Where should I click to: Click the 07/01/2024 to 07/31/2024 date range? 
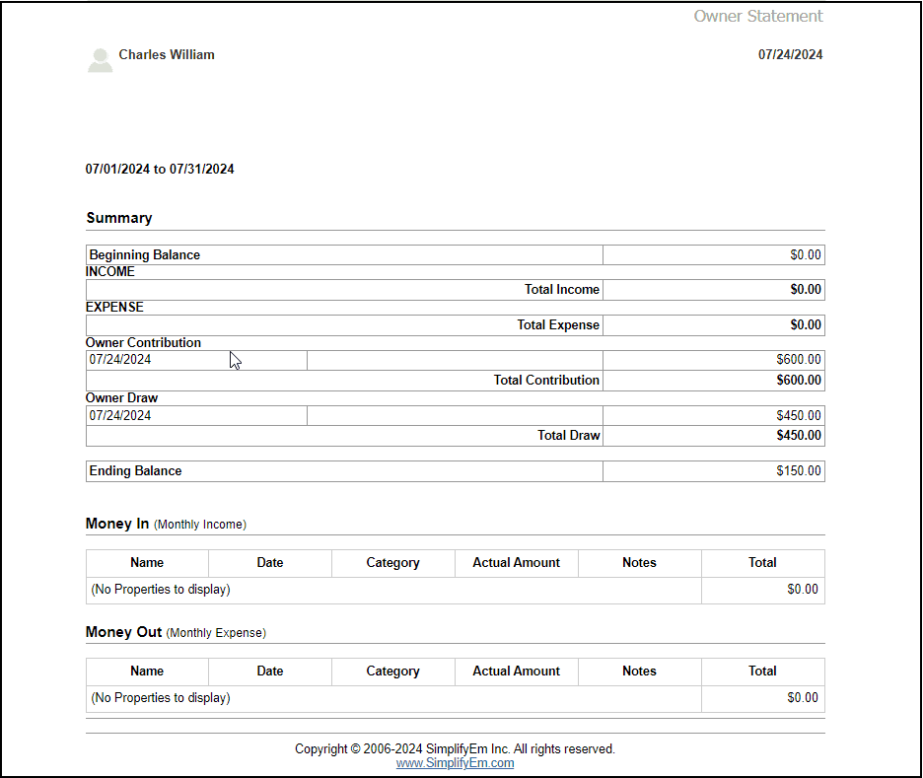[x=160, y=170]
